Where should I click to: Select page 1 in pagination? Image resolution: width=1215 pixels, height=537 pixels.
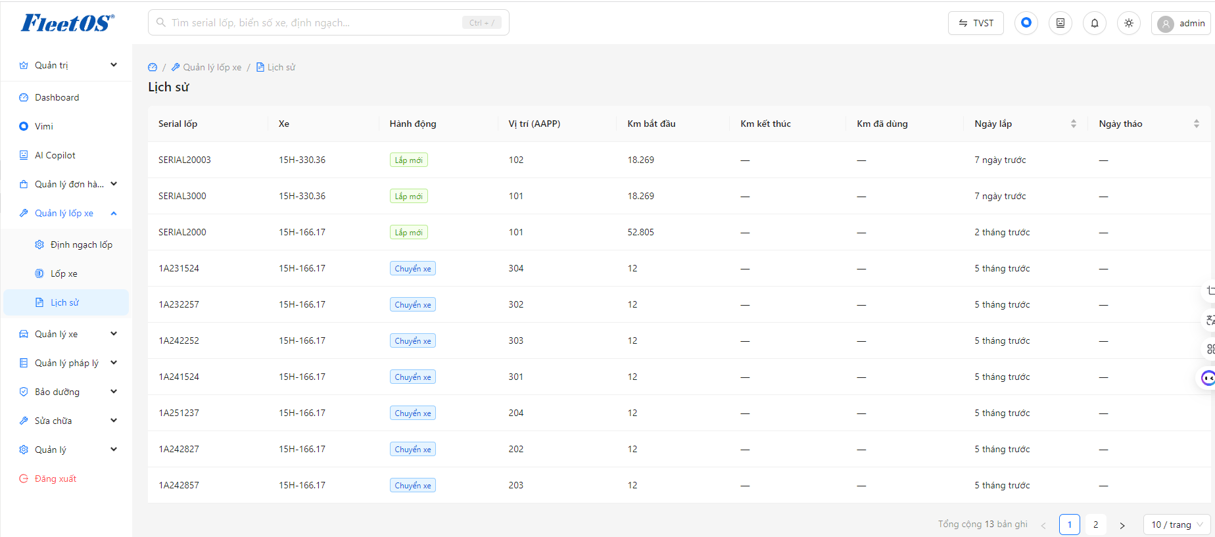click(1070, 525)
